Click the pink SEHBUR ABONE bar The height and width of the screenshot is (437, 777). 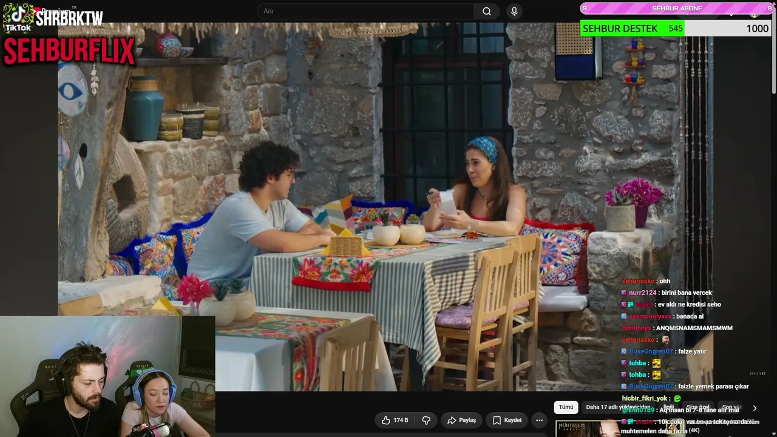[x=676, y=8]
